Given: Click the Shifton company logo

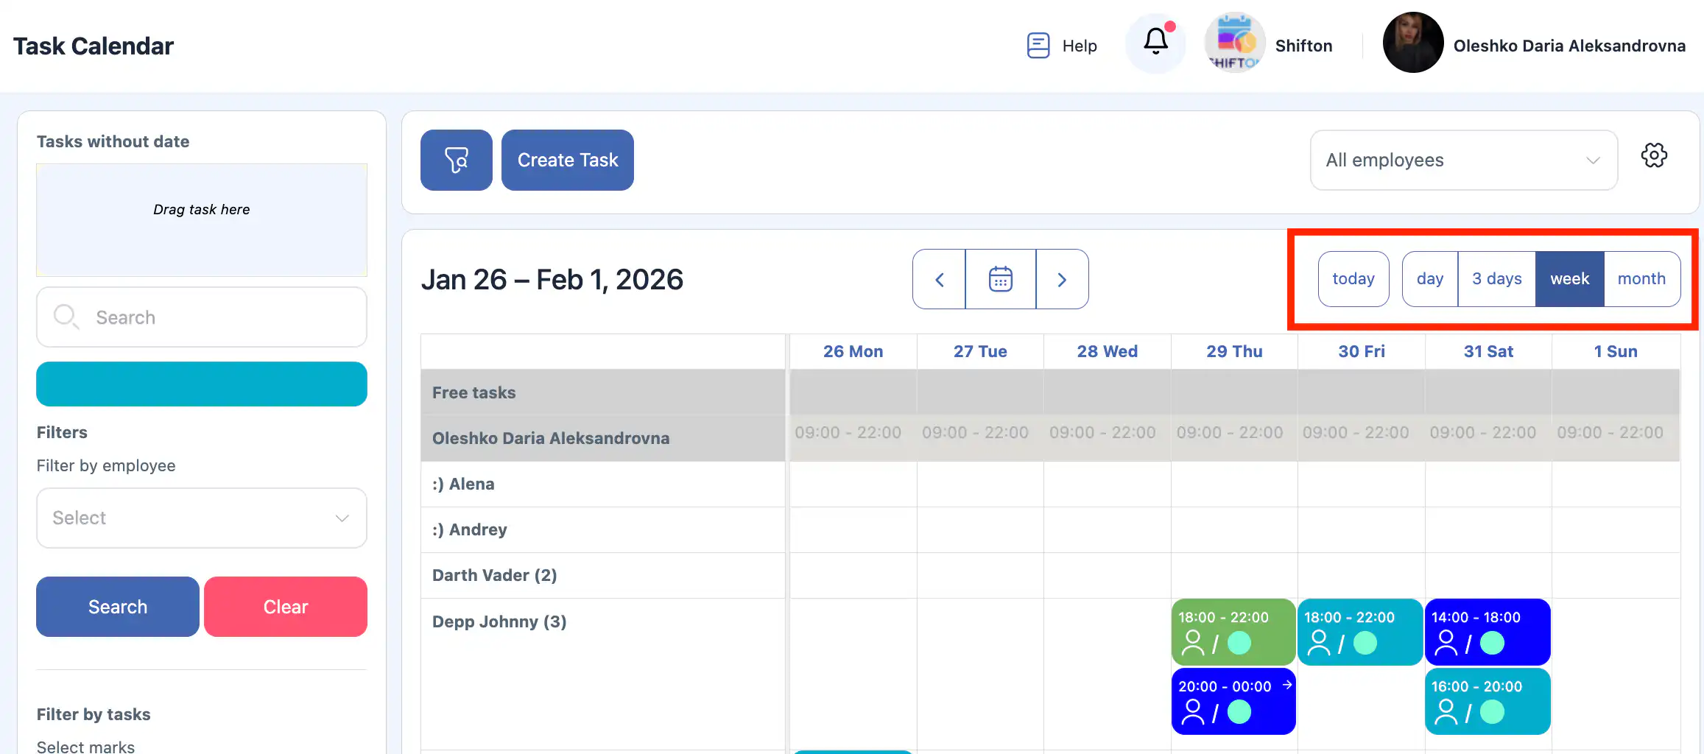Looking at the screenshot, I should coord(1235,44).
